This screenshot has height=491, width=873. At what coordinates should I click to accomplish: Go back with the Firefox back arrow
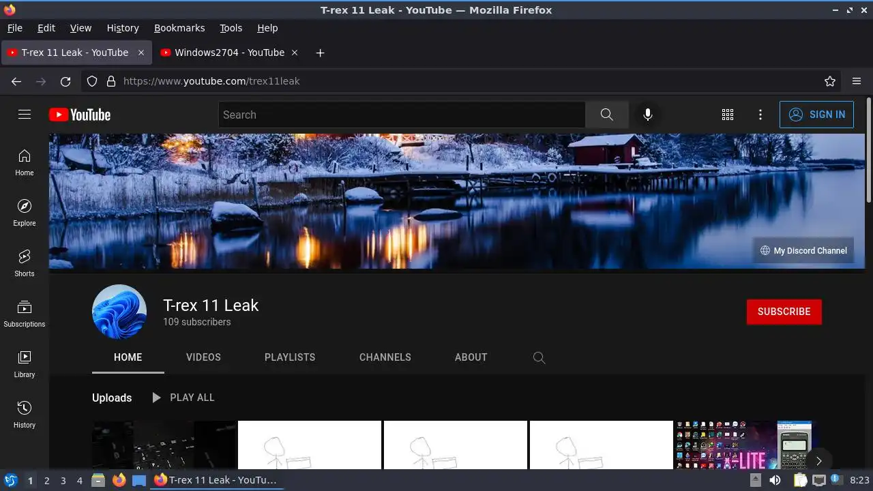(x=16, y=81)
